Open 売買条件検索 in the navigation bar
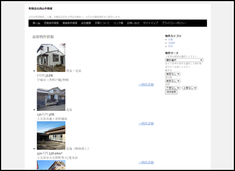Screen dimensions: 235x171 click(51, 23)
